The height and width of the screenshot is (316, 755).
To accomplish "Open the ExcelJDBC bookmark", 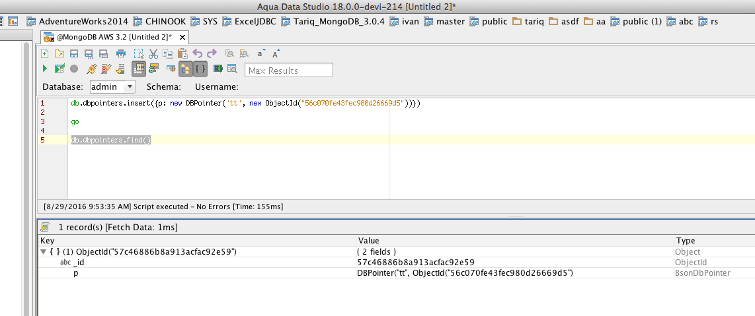I will point(249,21).
